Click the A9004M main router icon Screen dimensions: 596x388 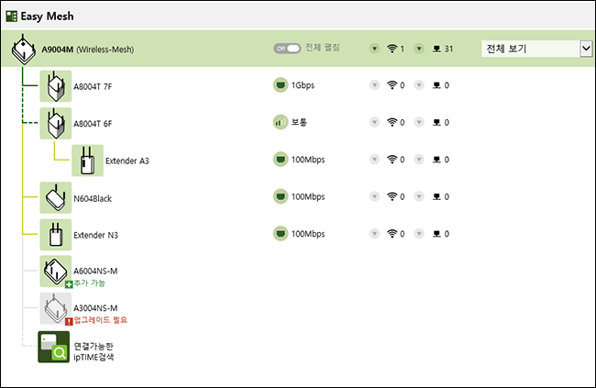[x=23, y=49]
